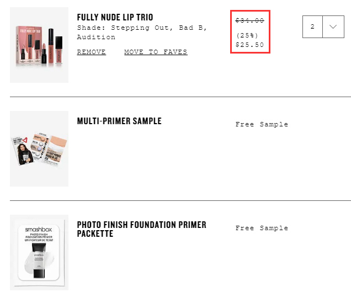Move Fully Nude Lip Trio to faves
Image resolution: width=351 pixels, height=303 pixels.
[x=156, y=52]
